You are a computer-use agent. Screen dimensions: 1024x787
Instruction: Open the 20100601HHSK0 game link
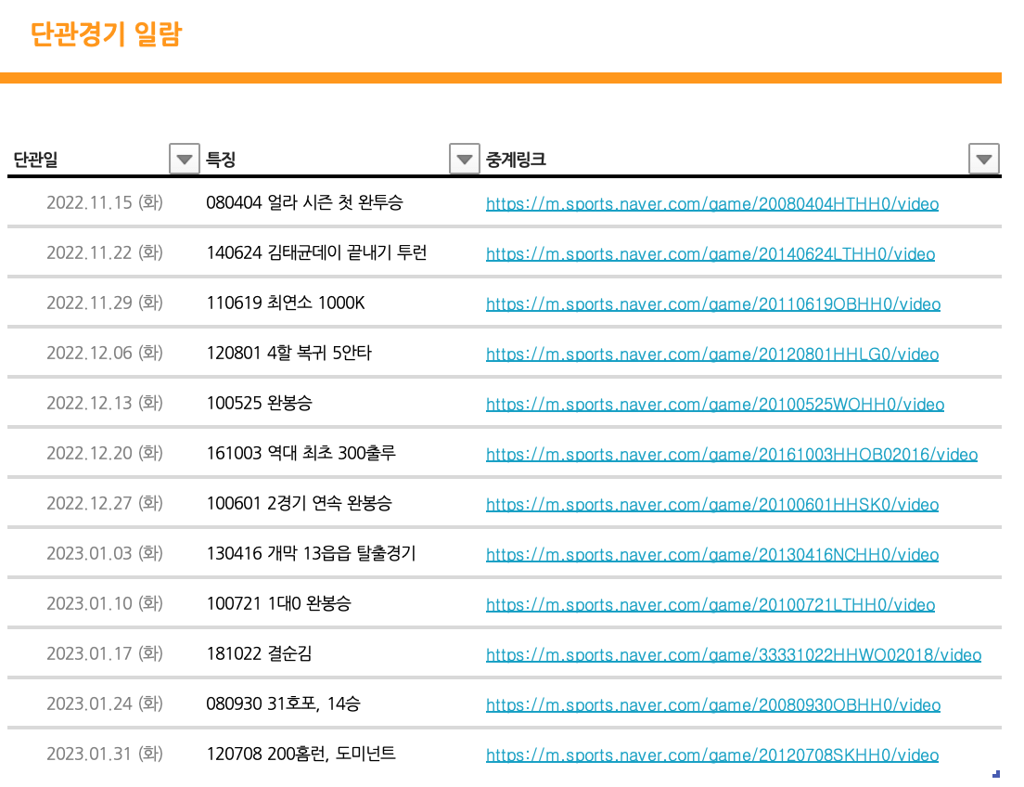pos(711,504)
